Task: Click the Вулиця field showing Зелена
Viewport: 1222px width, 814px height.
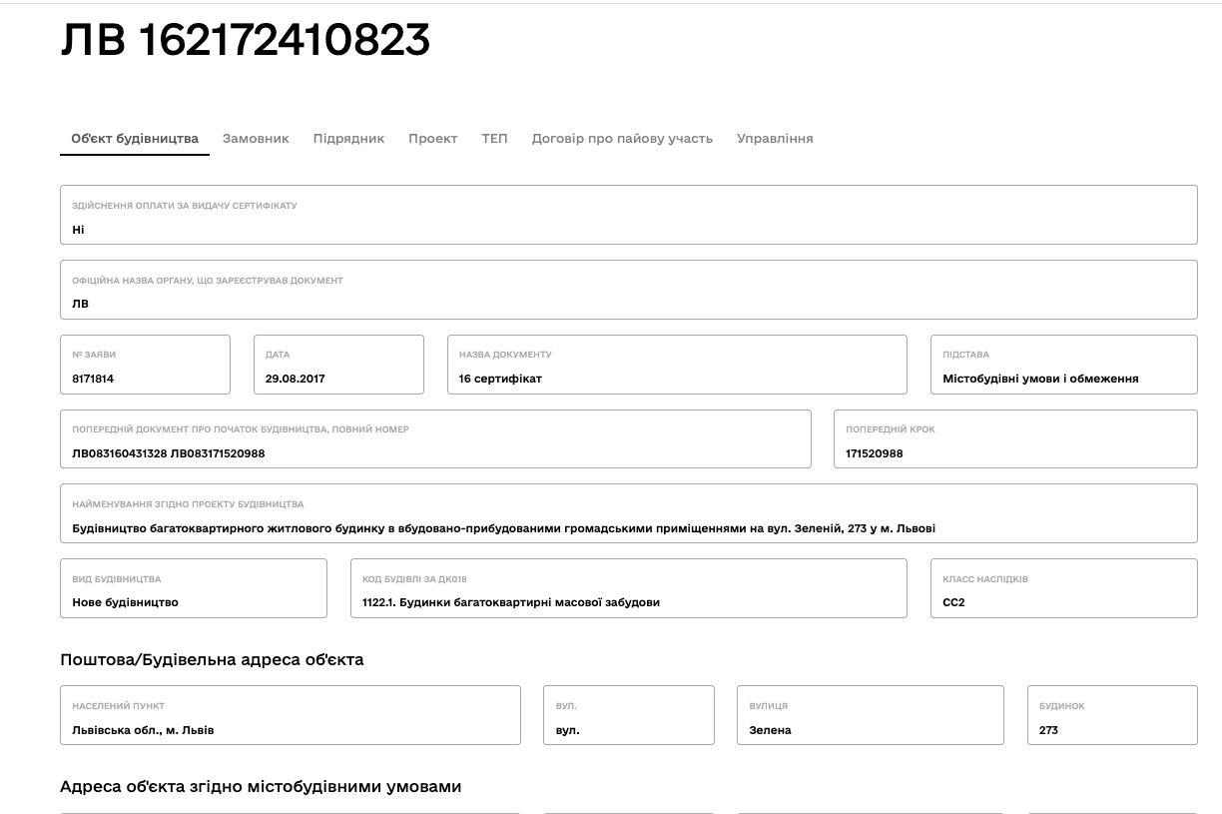Action: pyautogui.click(x=871, y=715)
